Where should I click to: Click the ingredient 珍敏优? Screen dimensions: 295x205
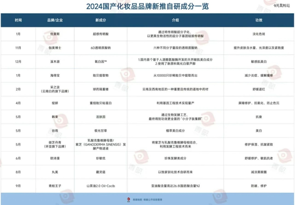(x=101, y=158)
